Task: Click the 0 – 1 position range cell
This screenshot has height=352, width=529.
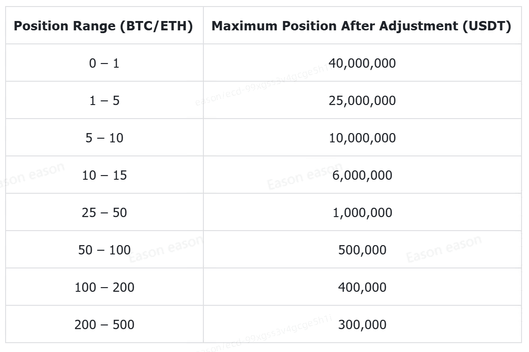Action: coord(104,63)
